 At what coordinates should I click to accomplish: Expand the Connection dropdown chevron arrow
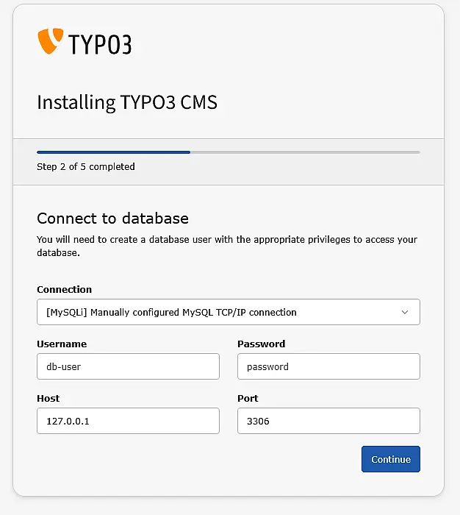[x=405, y=312]
